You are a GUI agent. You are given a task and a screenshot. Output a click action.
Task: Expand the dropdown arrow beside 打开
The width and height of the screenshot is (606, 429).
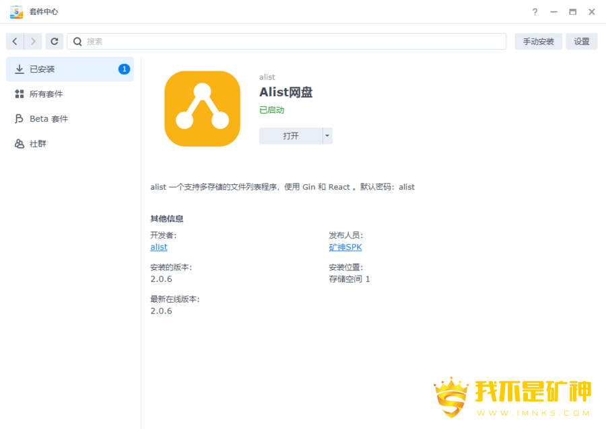327,136
